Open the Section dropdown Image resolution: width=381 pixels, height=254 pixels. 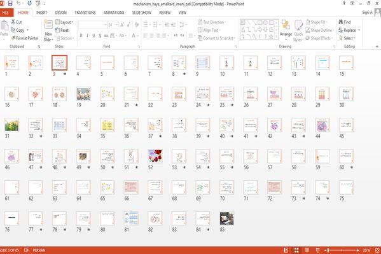65,38
